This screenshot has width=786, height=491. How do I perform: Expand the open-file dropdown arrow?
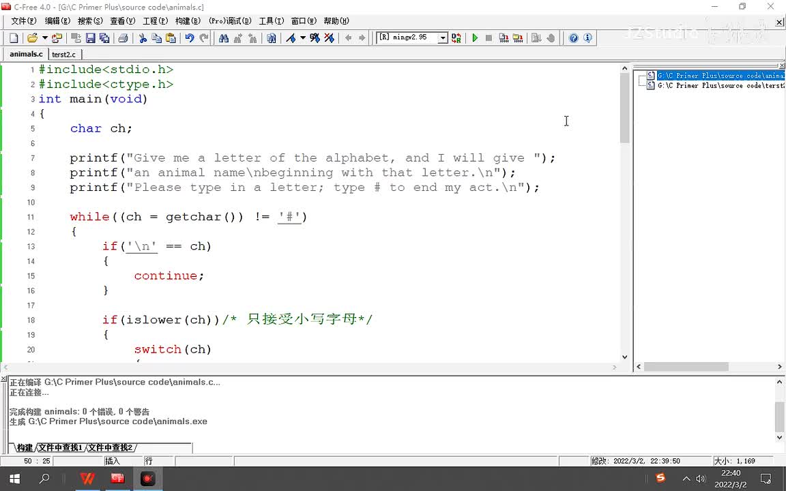pyautogui.click(x=44, y=38)
